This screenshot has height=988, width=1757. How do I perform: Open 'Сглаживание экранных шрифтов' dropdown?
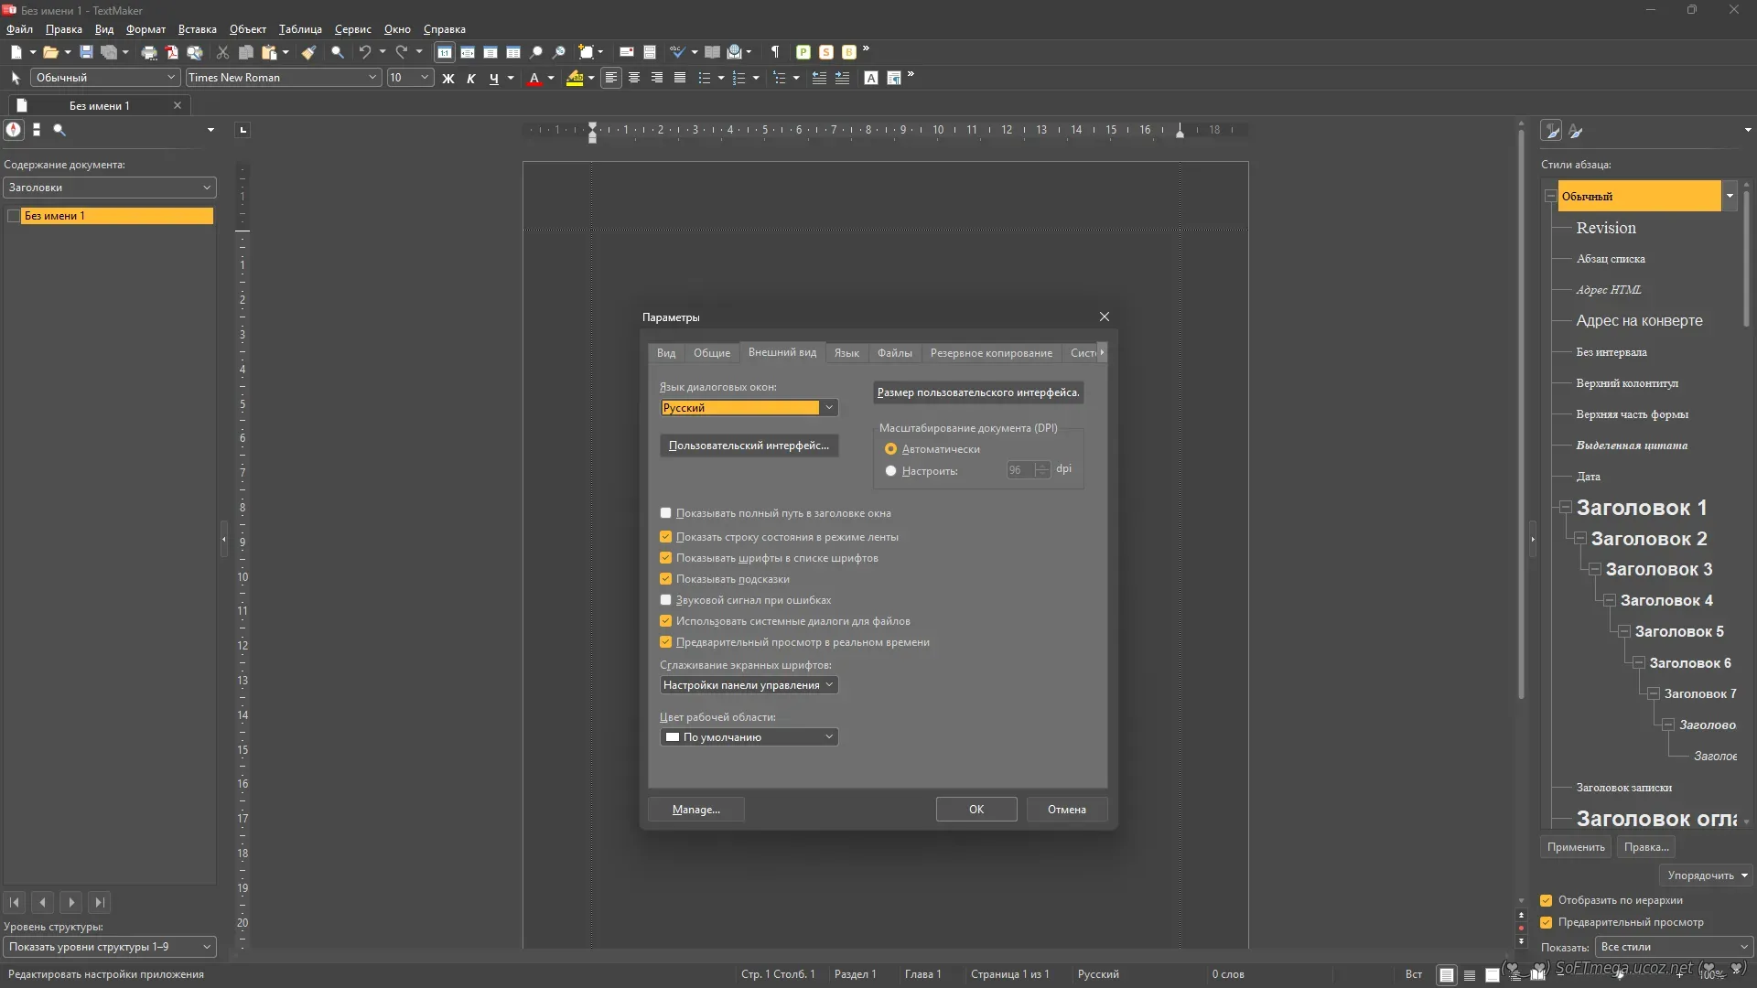tap(749, 685)
